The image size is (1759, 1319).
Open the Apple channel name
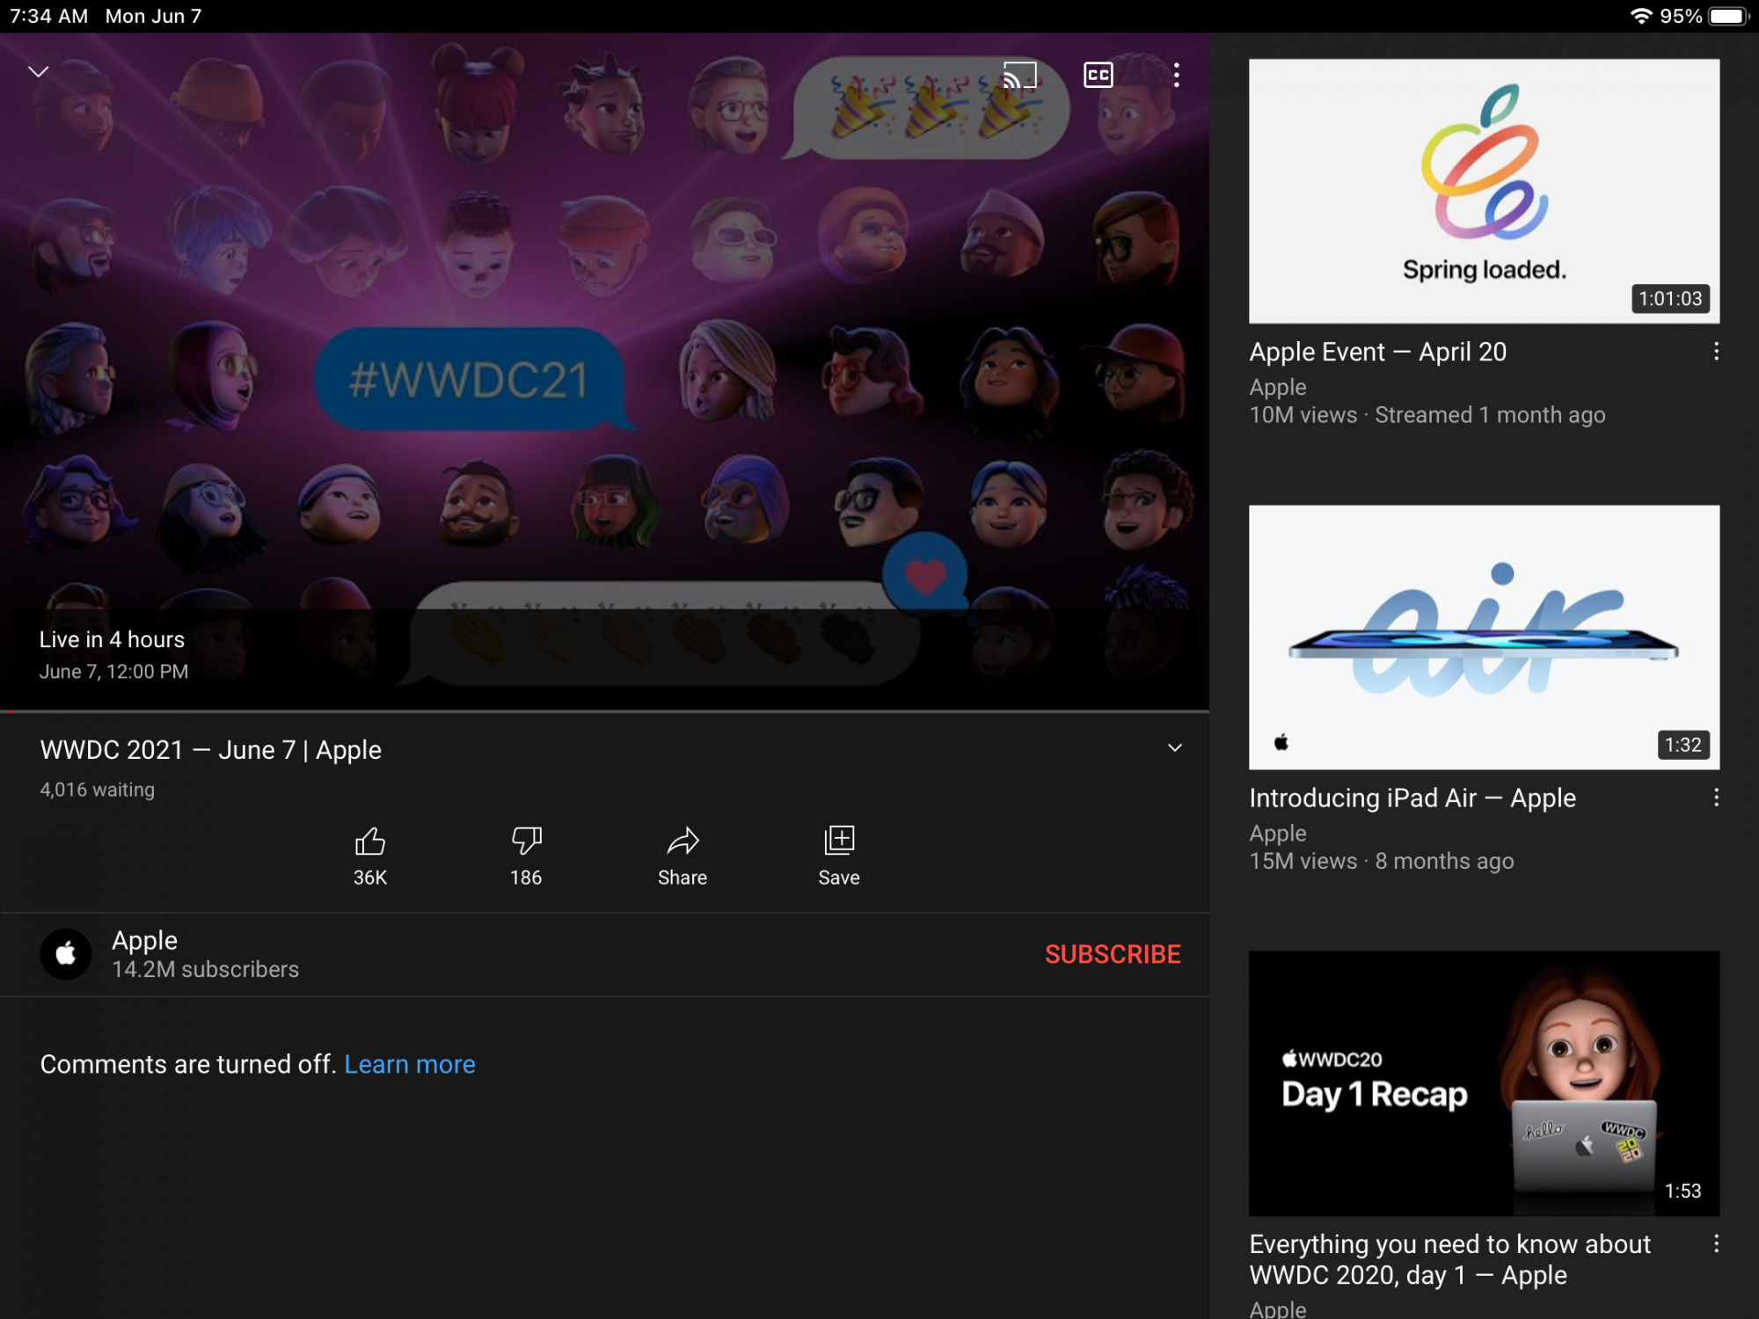145,940
